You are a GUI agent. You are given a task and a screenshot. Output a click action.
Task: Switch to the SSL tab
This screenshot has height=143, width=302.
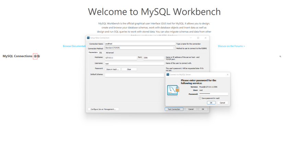[101, 53]
